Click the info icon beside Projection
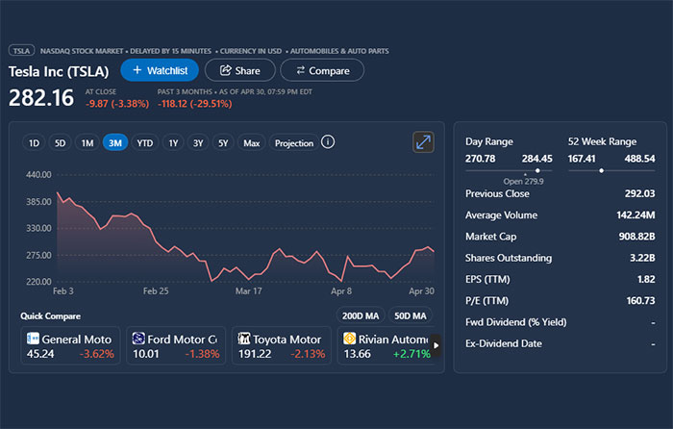673x429 pixels. point(328,142)
